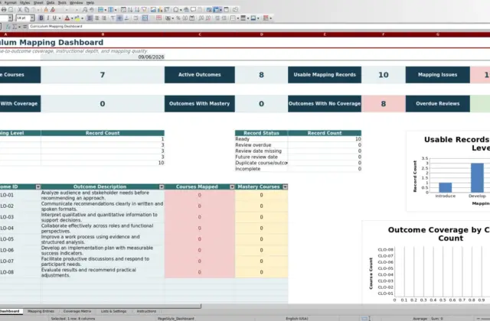Toggle Bold formatting

41,18
